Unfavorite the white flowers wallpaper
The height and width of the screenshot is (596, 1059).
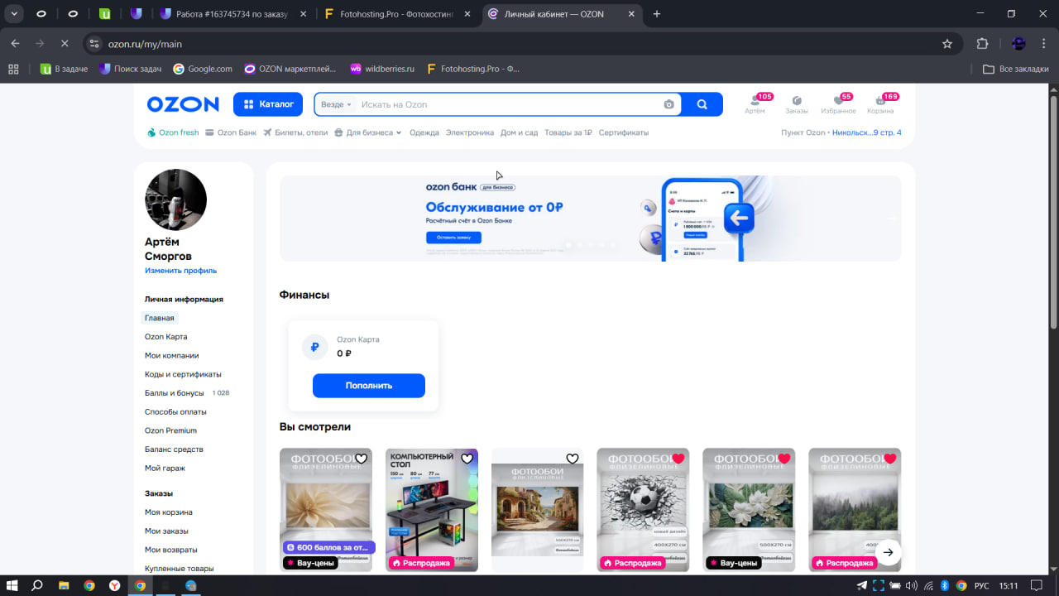coord(784,459)
